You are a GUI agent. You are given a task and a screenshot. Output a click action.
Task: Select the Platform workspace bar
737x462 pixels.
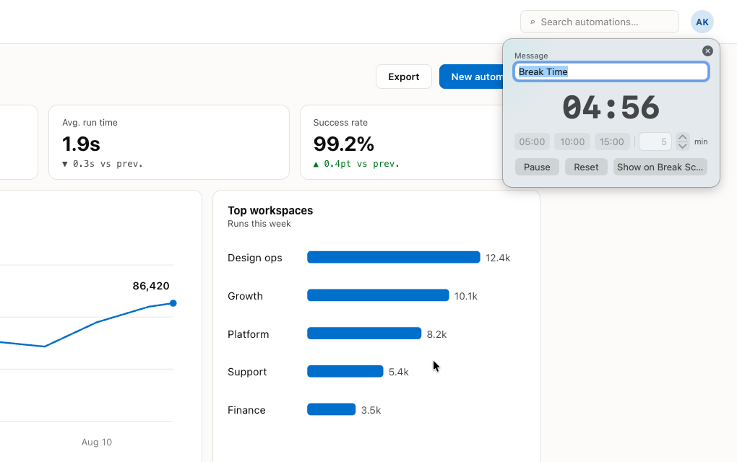[x=364, y=334]
